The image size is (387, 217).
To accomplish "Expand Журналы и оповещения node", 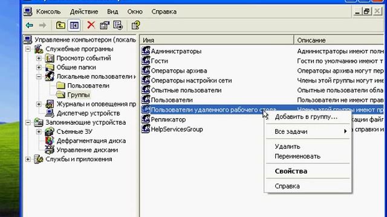I will click(x=39, y=104).
